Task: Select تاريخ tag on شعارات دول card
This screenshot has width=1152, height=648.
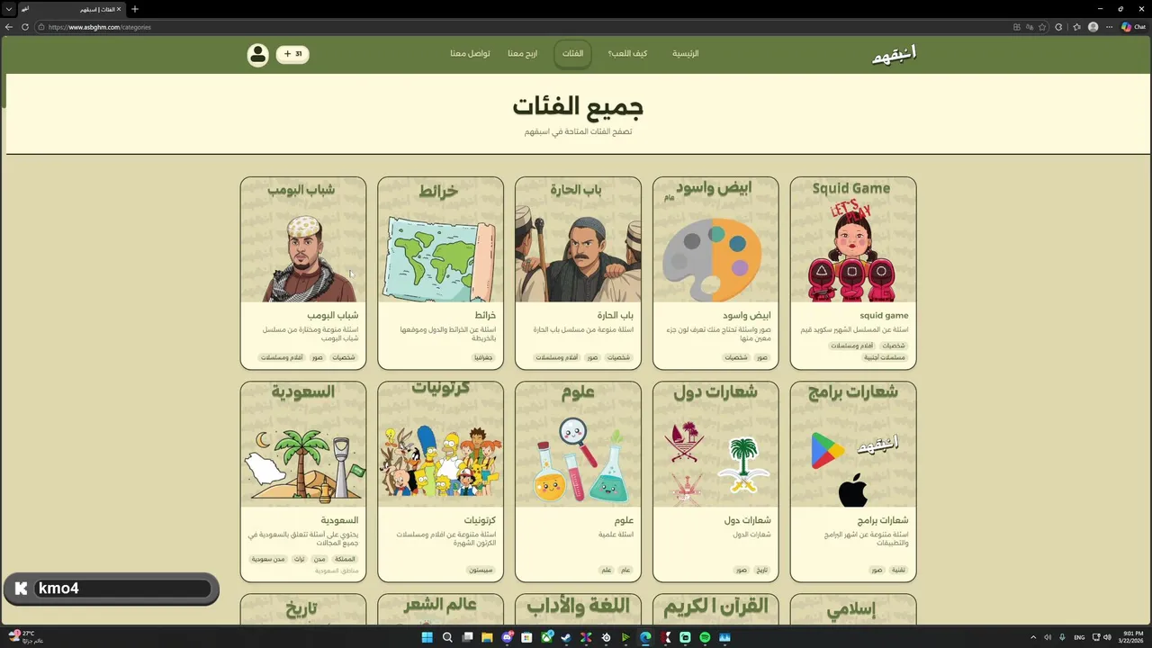Action: point(761,571)
